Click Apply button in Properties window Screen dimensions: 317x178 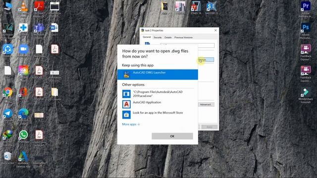pos(209,127)
